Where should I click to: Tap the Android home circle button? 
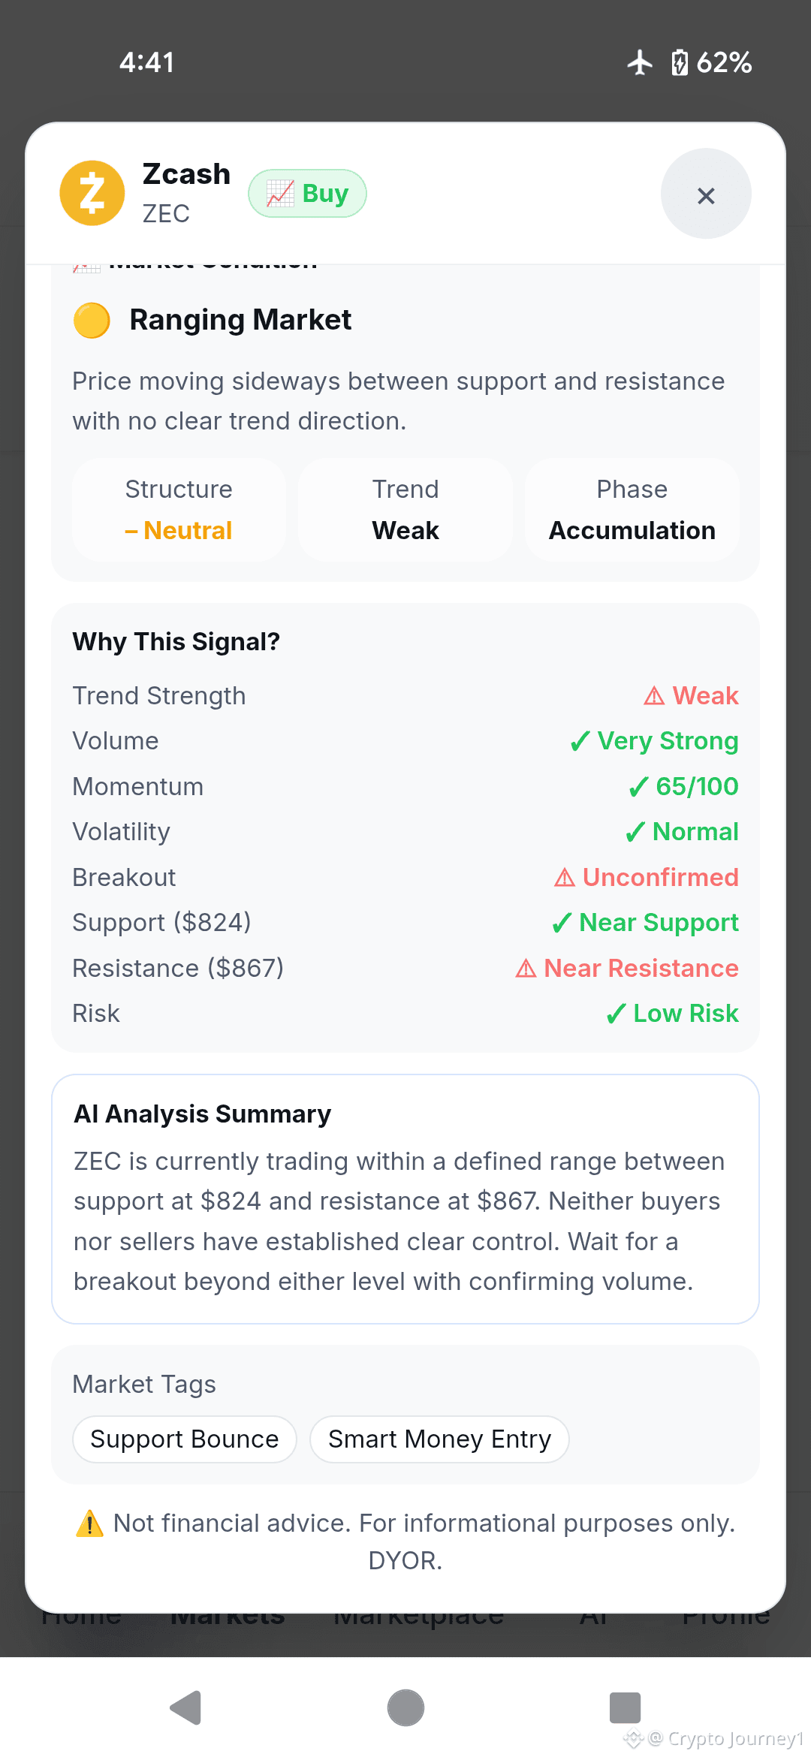click(x=405, y=1708)
